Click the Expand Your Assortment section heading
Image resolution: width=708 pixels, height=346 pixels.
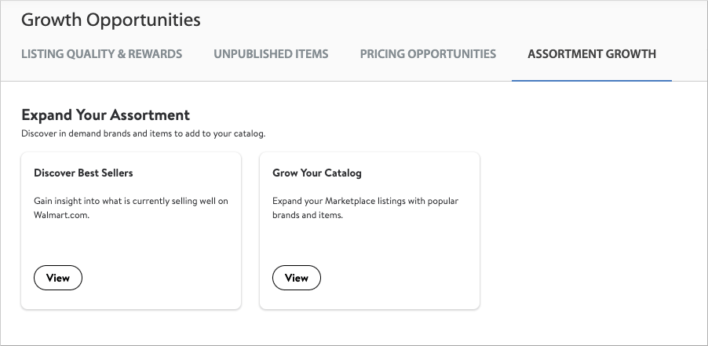click(105, 115)
